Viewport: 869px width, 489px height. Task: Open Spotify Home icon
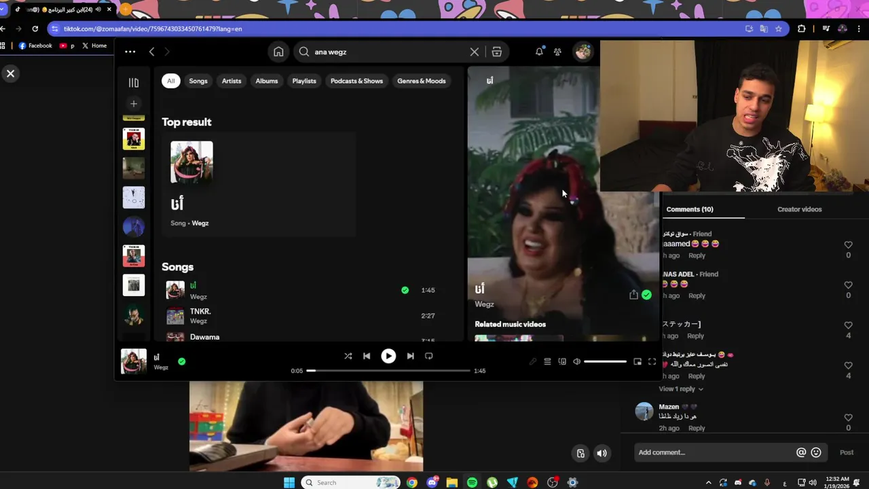point(278,52)
